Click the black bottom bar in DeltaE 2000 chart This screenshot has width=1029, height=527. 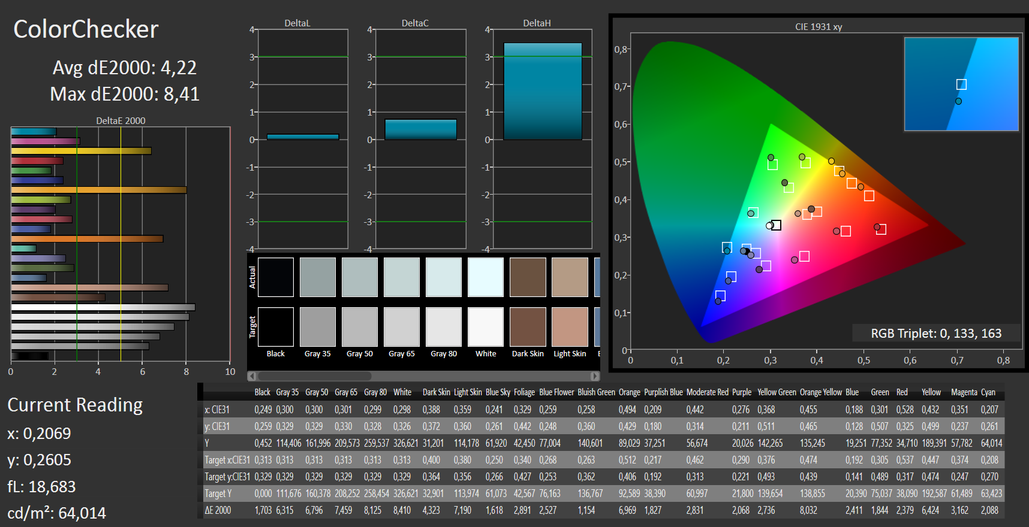pos(29,356)
